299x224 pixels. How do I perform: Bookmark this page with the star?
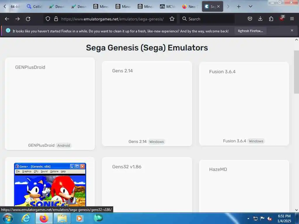172,19
